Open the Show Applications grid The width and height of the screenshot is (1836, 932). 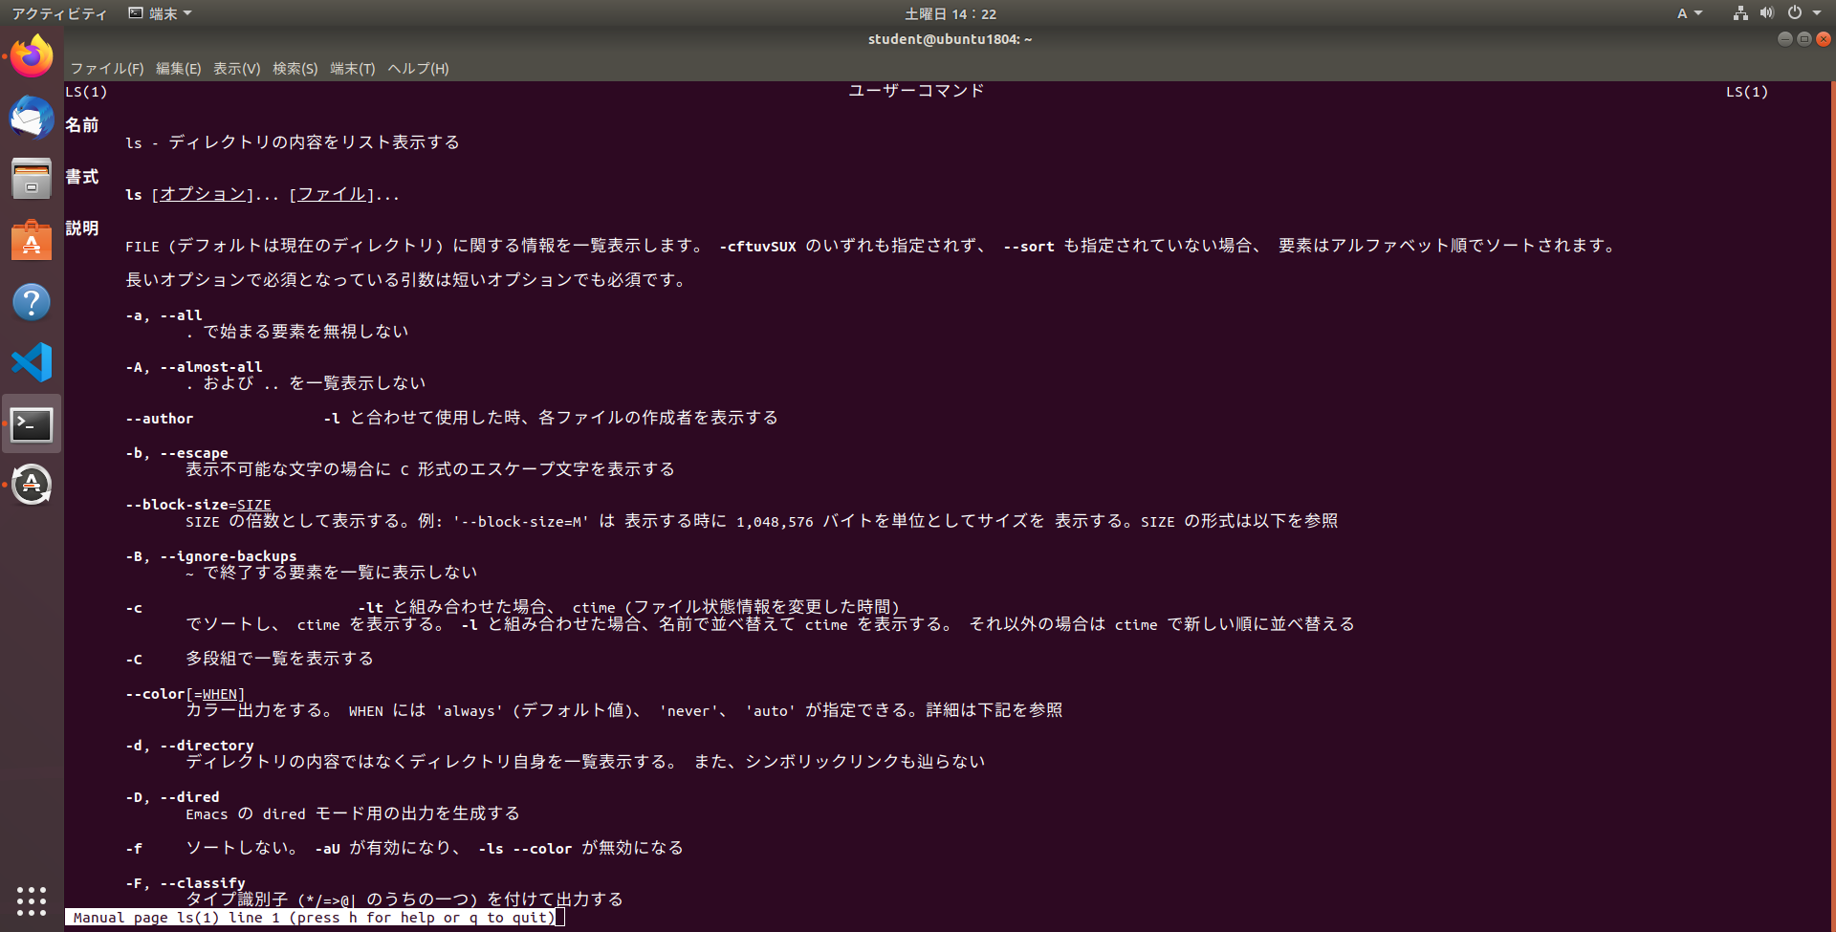(x=32, y=900)
